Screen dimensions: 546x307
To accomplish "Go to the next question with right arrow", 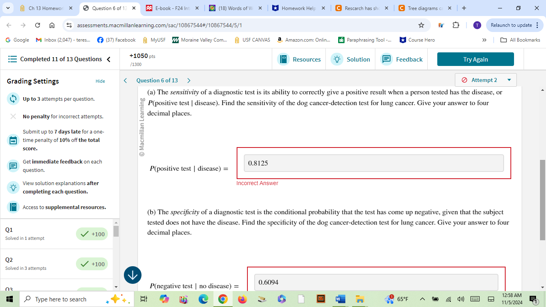I will (x=189, y=80).
